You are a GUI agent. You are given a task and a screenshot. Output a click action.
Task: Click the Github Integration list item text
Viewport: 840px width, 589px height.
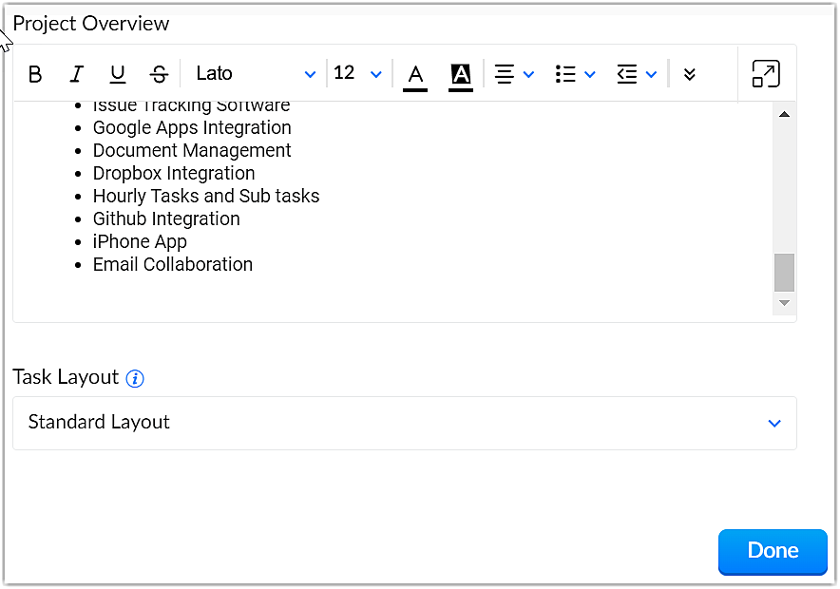[166, 219]
